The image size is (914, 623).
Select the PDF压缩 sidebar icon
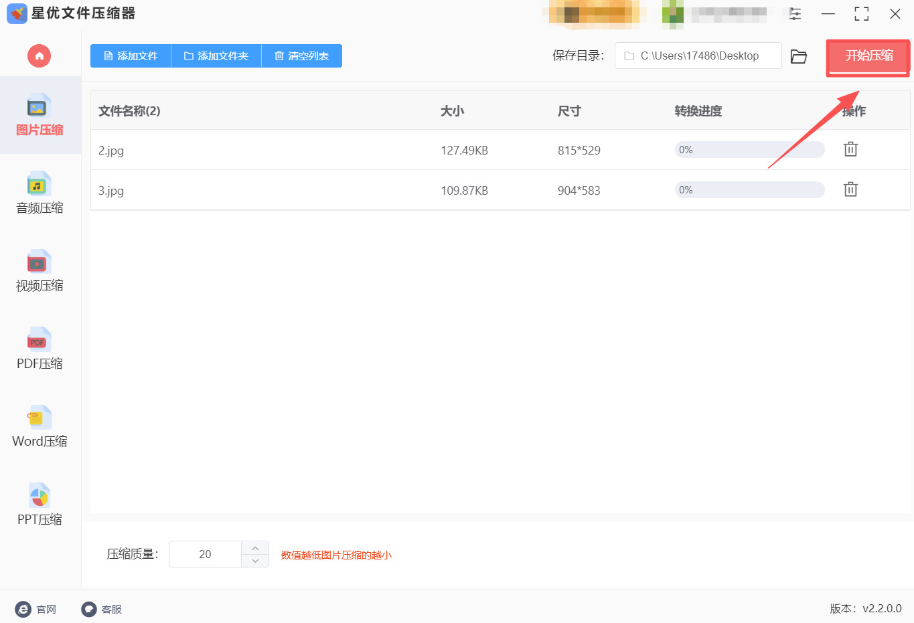[39, 349]
